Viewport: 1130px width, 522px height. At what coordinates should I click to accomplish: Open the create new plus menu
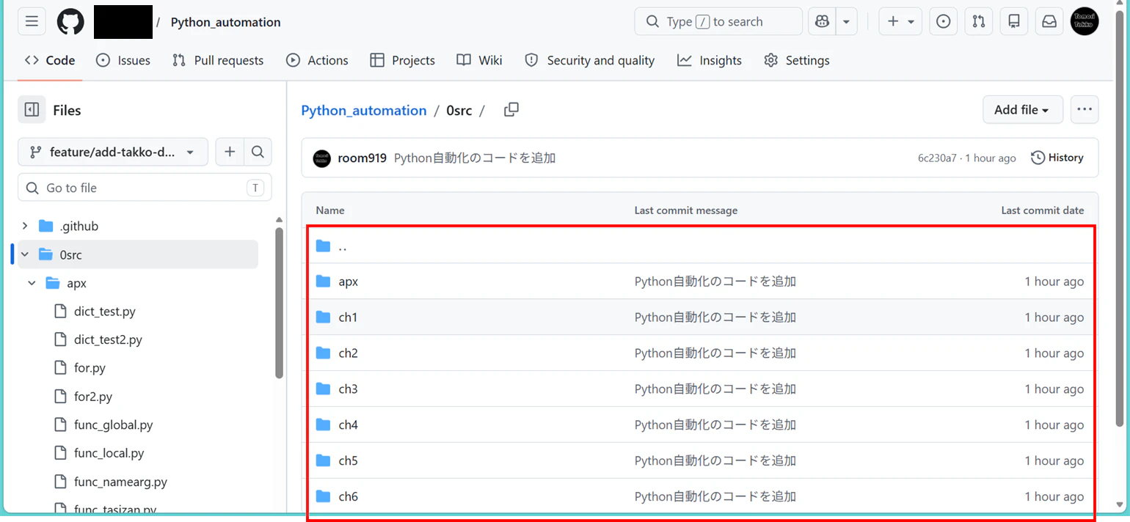(900, 22)
